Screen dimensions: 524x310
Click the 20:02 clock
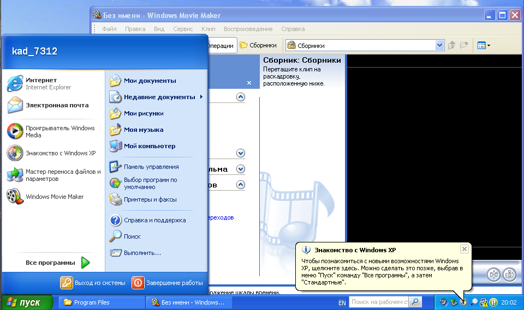click(x=509, y=302)
